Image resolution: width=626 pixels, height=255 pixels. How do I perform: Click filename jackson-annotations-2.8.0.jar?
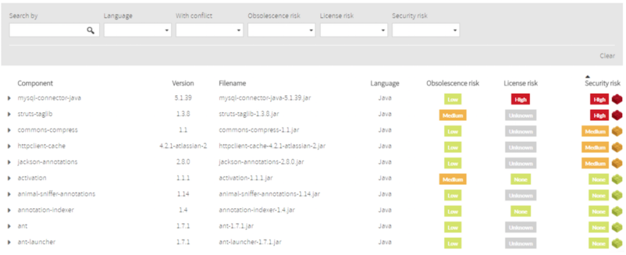(262, 162)
